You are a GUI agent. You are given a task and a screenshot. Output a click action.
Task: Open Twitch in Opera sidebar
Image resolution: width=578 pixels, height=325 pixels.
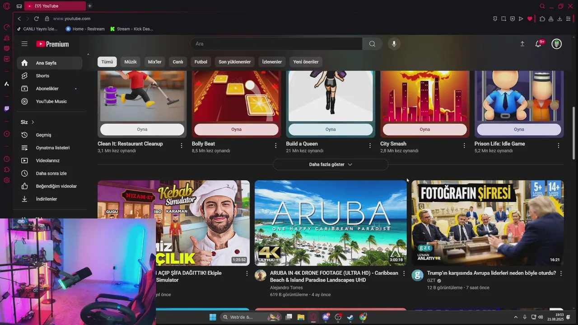6,108
